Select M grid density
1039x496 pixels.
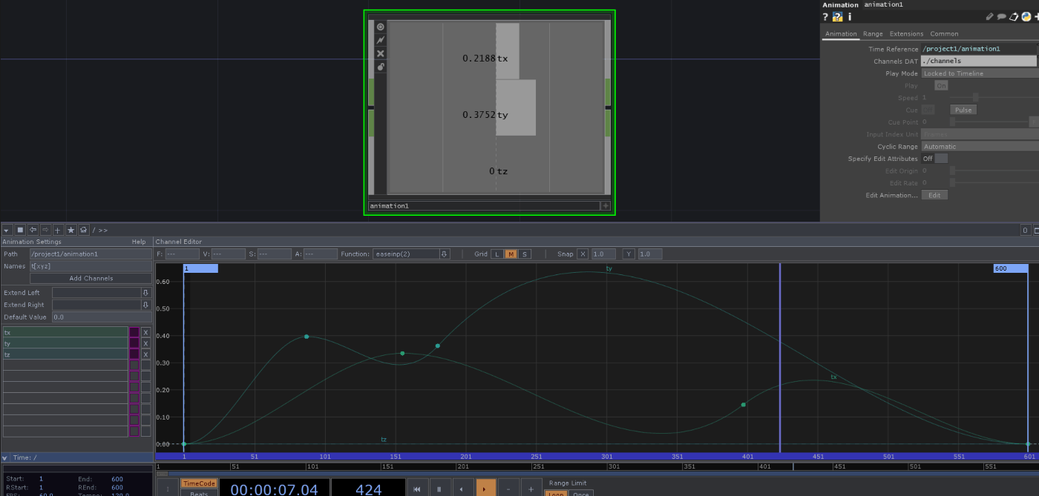click(511, 254)
